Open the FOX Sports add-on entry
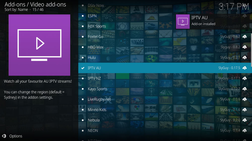Viewport: 252px width, 141px height. tap(97, 26)
